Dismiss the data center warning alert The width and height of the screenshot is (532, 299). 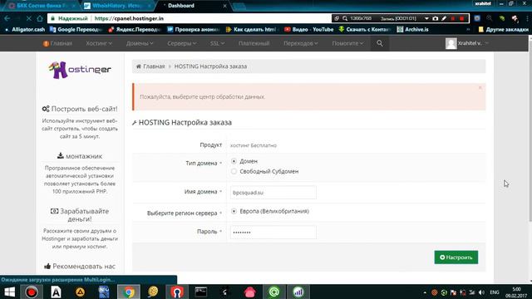tap(480, 88)
